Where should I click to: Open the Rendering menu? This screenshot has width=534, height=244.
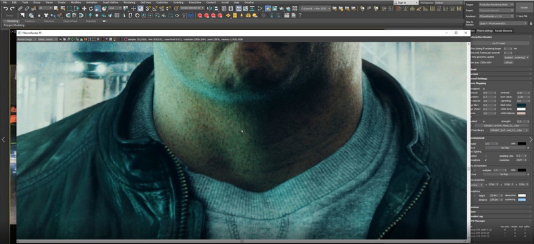point(129,3)
